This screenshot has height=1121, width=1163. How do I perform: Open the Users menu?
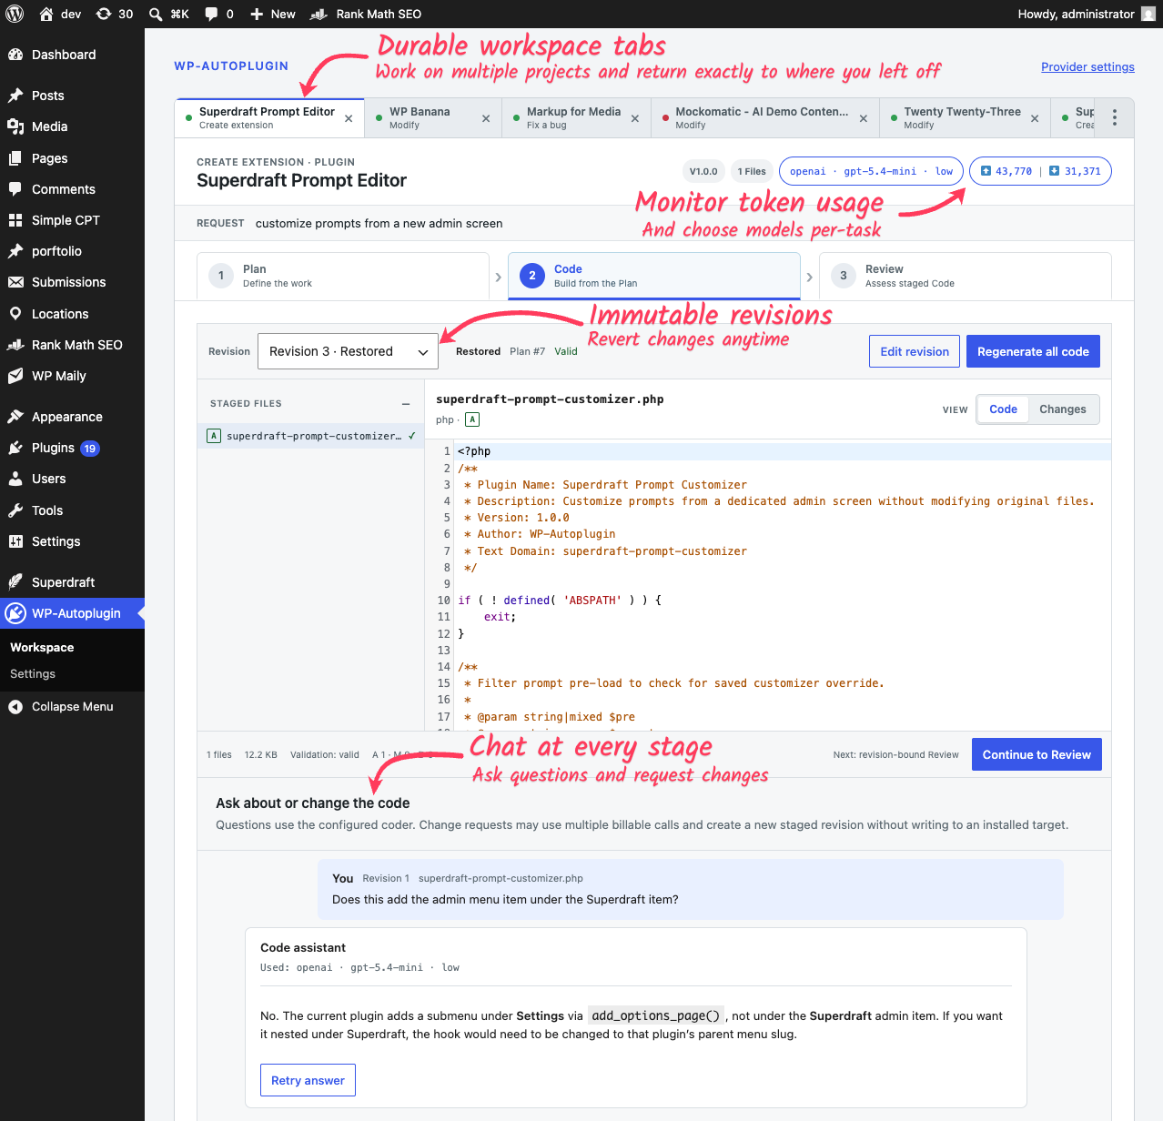click(x=72, y=479)
